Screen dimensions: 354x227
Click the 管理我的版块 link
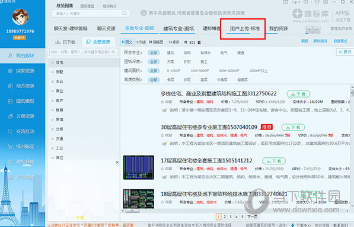pos(342,29)
